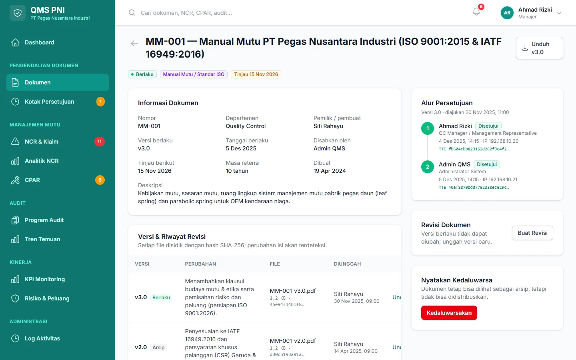Click the PERUBAHAN column header
Image resolution: width=576 pixels, height=360 pixels.
pos(200,264)
